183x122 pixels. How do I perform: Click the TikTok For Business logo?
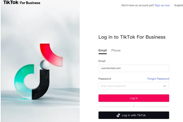22,3
